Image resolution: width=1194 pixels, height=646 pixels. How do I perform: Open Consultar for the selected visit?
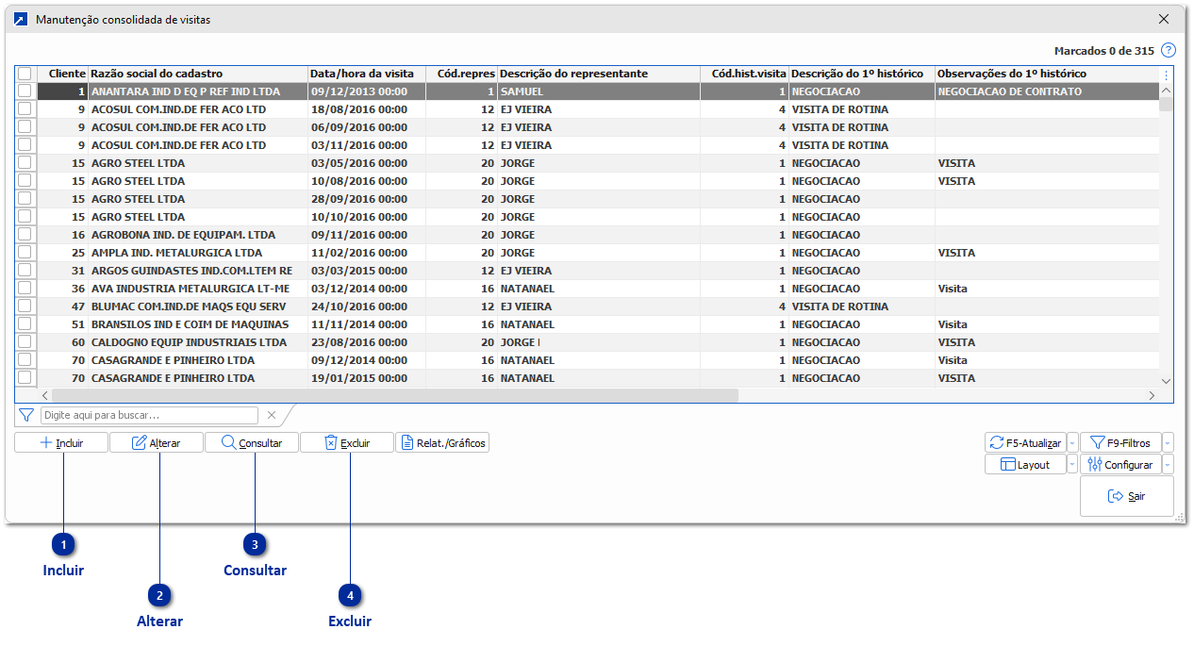252,442
